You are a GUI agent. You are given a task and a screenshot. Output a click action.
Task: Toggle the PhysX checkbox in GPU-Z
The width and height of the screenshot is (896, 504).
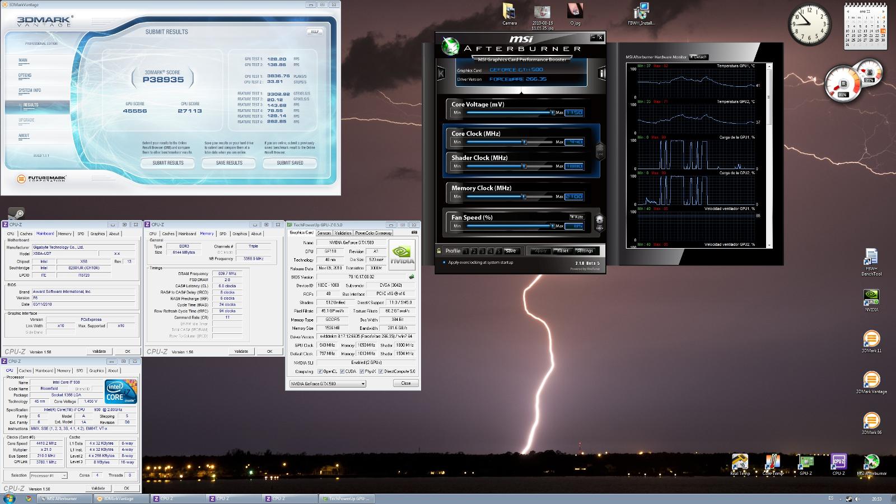(361, 371)
